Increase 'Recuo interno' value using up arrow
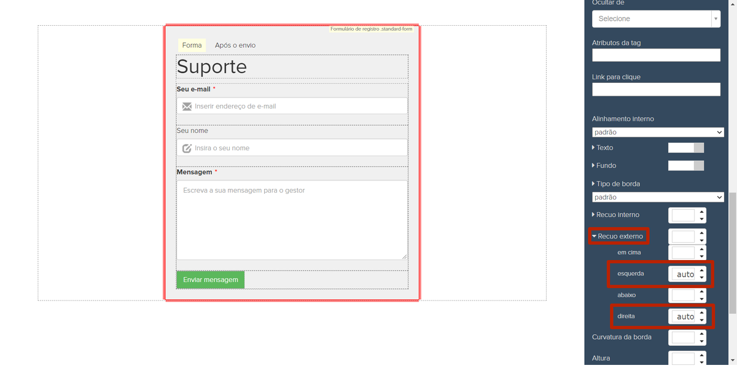The height and width of the screenshot is (371, 737). click(x=701, y=212)
